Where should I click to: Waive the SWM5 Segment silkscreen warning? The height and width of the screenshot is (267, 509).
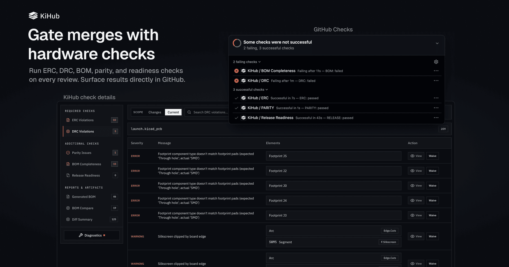coord(432,236)
